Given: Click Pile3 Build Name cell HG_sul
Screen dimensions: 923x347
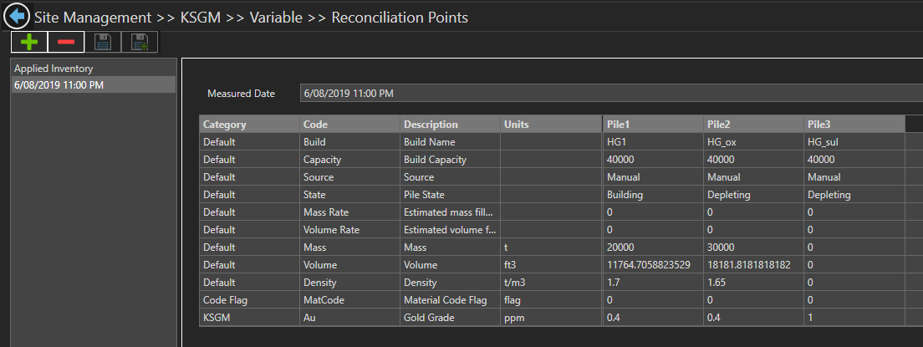Looking at the screenshot, I should (854, 142).
